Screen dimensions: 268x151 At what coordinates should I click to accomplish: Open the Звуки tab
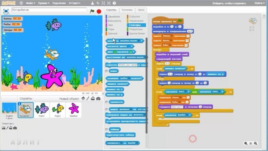141,10
